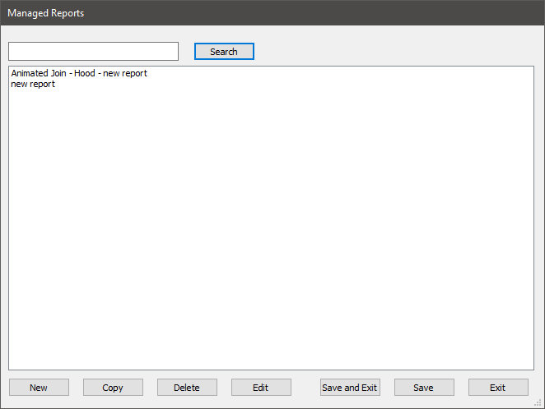Highlight the first report in the list
This screenshot has height=409, width=545.
point(79,73)
